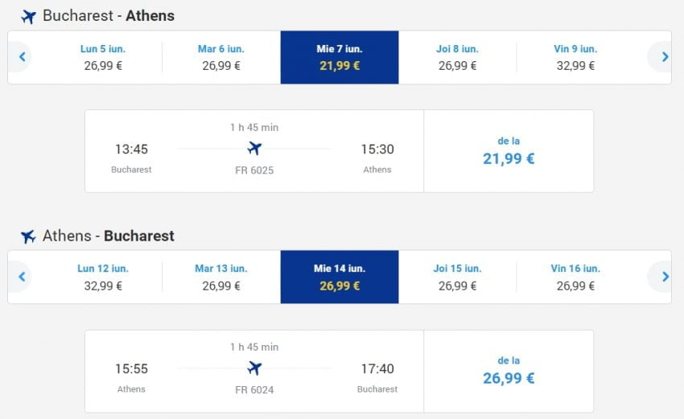Select the 26,99 € return fare button

pyautogui.click(x=509, y=371)
